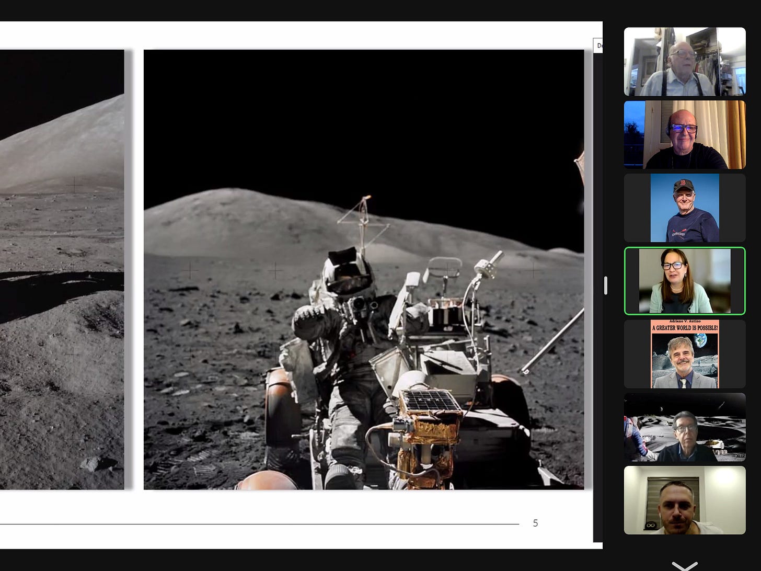Select video tile of man beside orange curtain

(685, 135)
